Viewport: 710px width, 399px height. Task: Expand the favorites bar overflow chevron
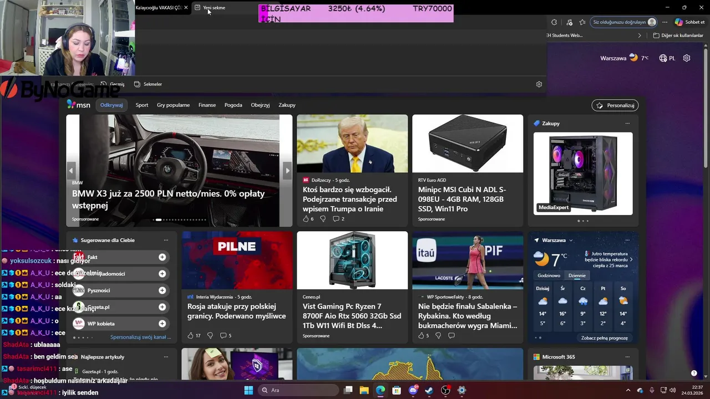[640, 35]
